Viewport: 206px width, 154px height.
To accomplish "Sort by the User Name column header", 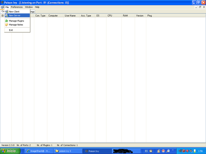I will point(72,16).
